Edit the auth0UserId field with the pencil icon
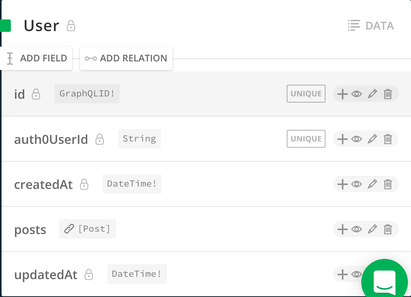 (372, 139)
